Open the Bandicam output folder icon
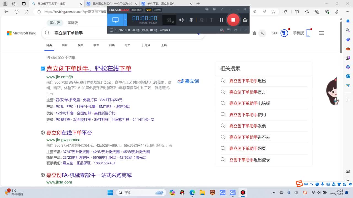Image resolution: width=353 pixels, height=198 pixels. click(x=207, y=9)
